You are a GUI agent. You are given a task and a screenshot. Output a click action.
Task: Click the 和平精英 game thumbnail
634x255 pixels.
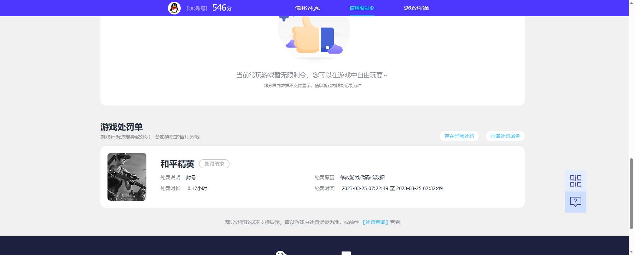pos(127,177)
